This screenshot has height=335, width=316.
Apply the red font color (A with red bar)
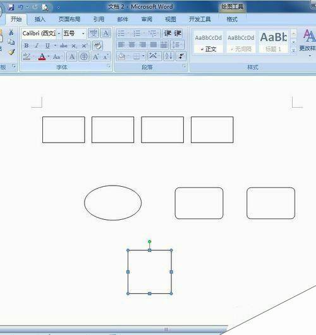click(x=42, y=56)
